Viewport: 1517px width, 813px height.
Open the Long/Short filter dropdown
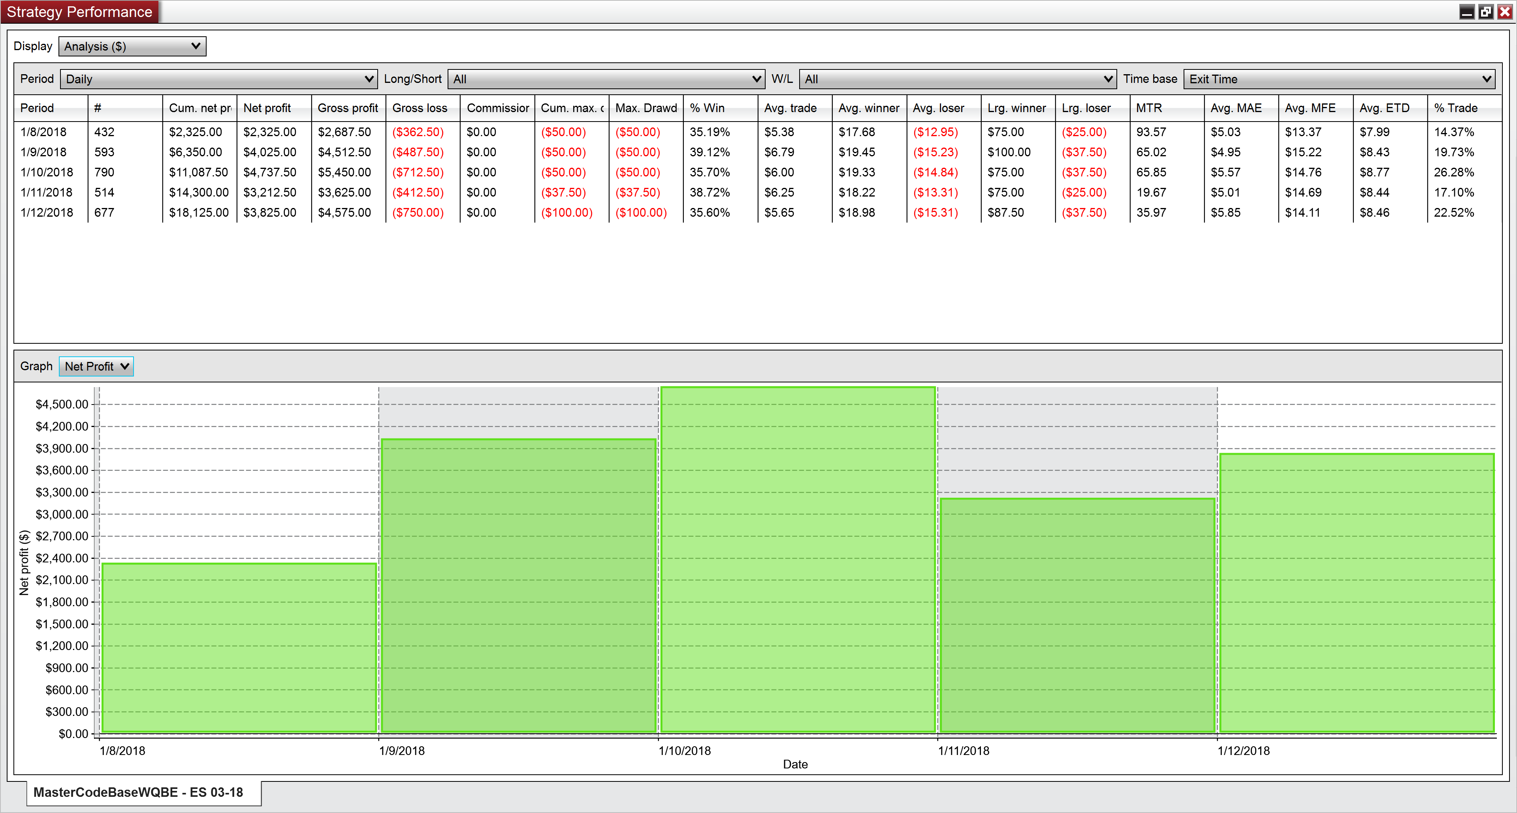[606, 79]
